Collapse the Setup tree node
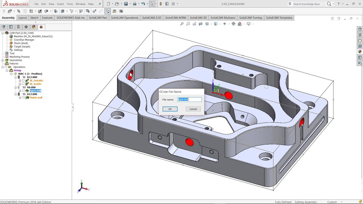 (7, 70)
